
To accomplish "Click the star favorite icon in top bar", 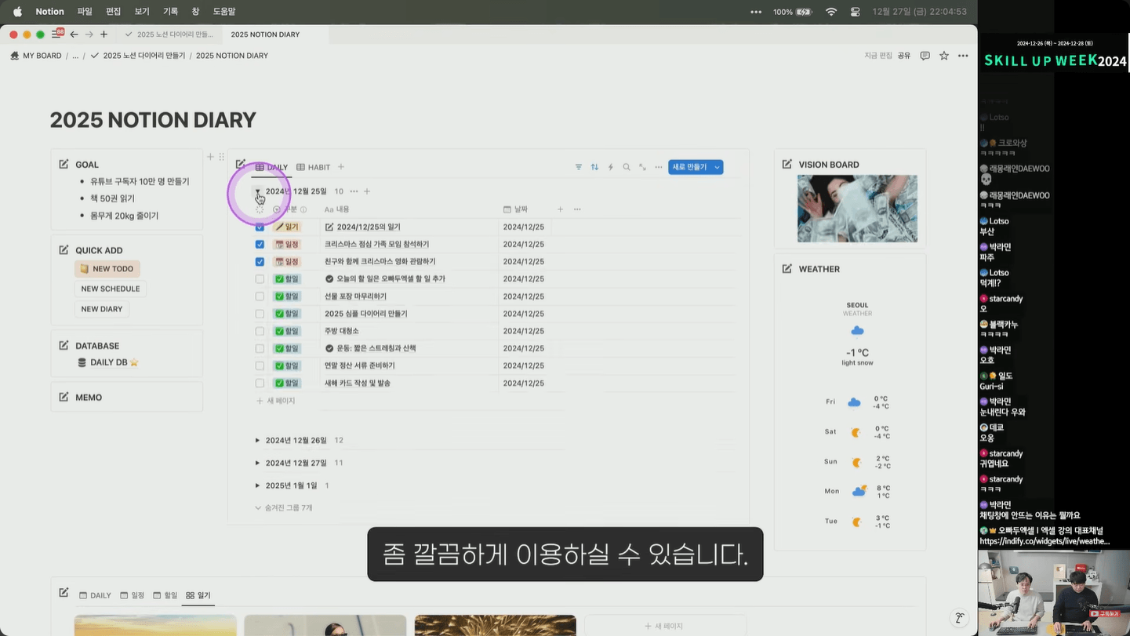I will click(x=944, y=56).
